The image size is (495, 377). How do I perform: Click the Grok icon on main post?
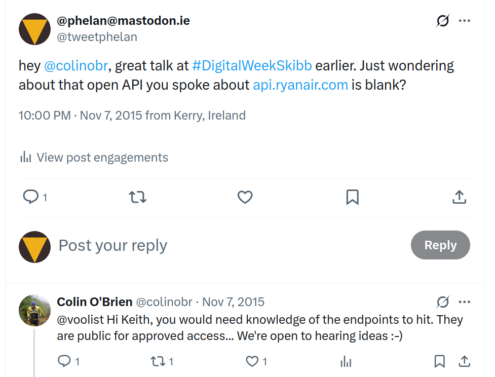click(x=442, y=21)
